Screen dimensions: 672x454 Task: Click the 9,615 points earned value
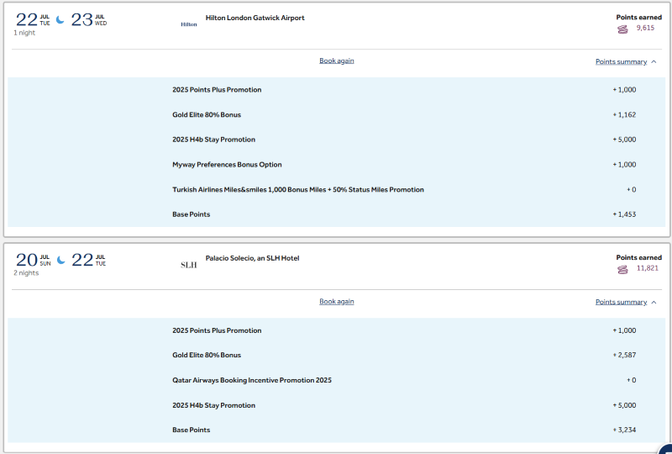645,28
